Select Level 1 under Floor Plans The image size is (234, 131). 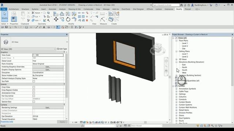pyautogui.click(x=185, y=43)
